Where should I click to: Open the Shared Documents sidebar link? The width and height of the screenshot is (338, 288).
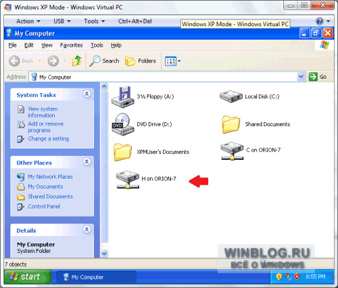(50, 197)
